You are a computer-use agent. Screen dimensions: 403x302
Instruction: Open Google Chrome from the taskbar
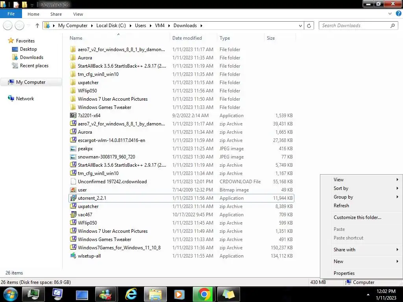(204, 294)
